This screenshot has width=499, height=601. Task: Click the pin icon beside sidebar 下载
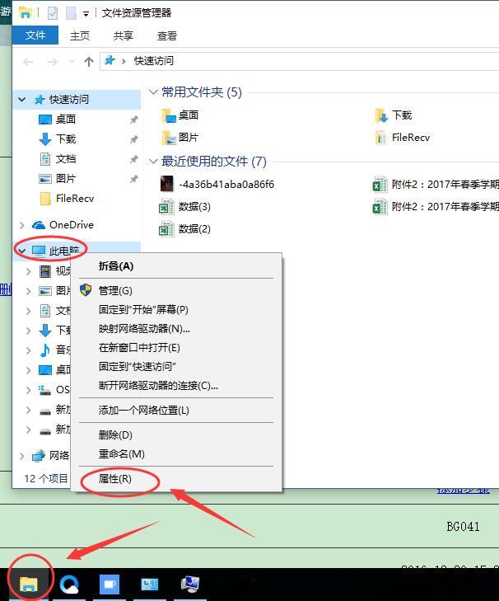[133, 139]
